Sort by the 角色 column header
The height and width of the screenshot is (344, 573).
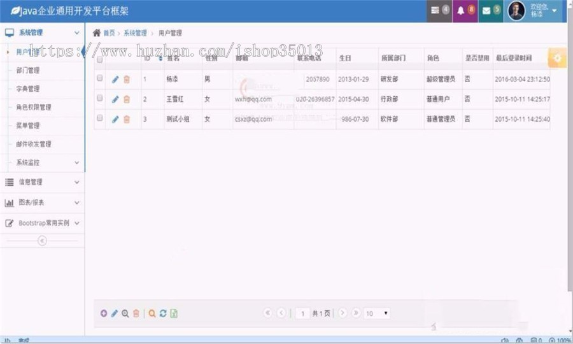tap(433, 58)
